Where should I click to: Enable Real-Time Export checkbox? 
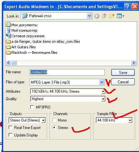coord(10,128)
